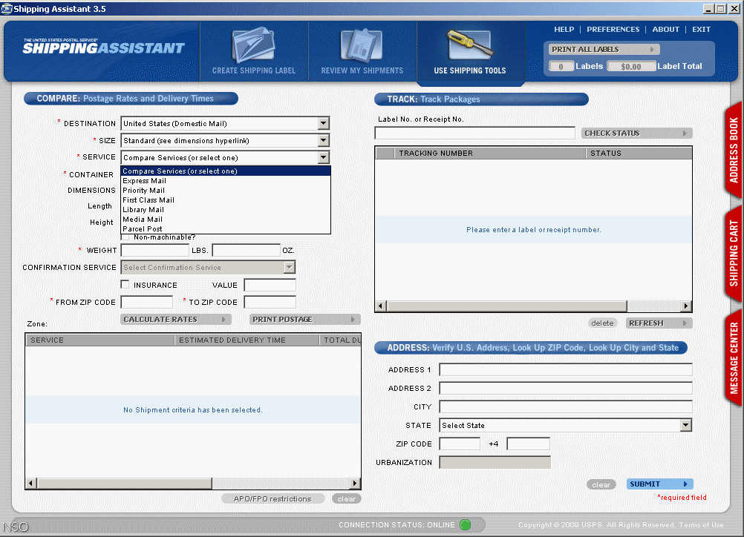Click the Review My Shipments clipboard icon

pos(362,46)
